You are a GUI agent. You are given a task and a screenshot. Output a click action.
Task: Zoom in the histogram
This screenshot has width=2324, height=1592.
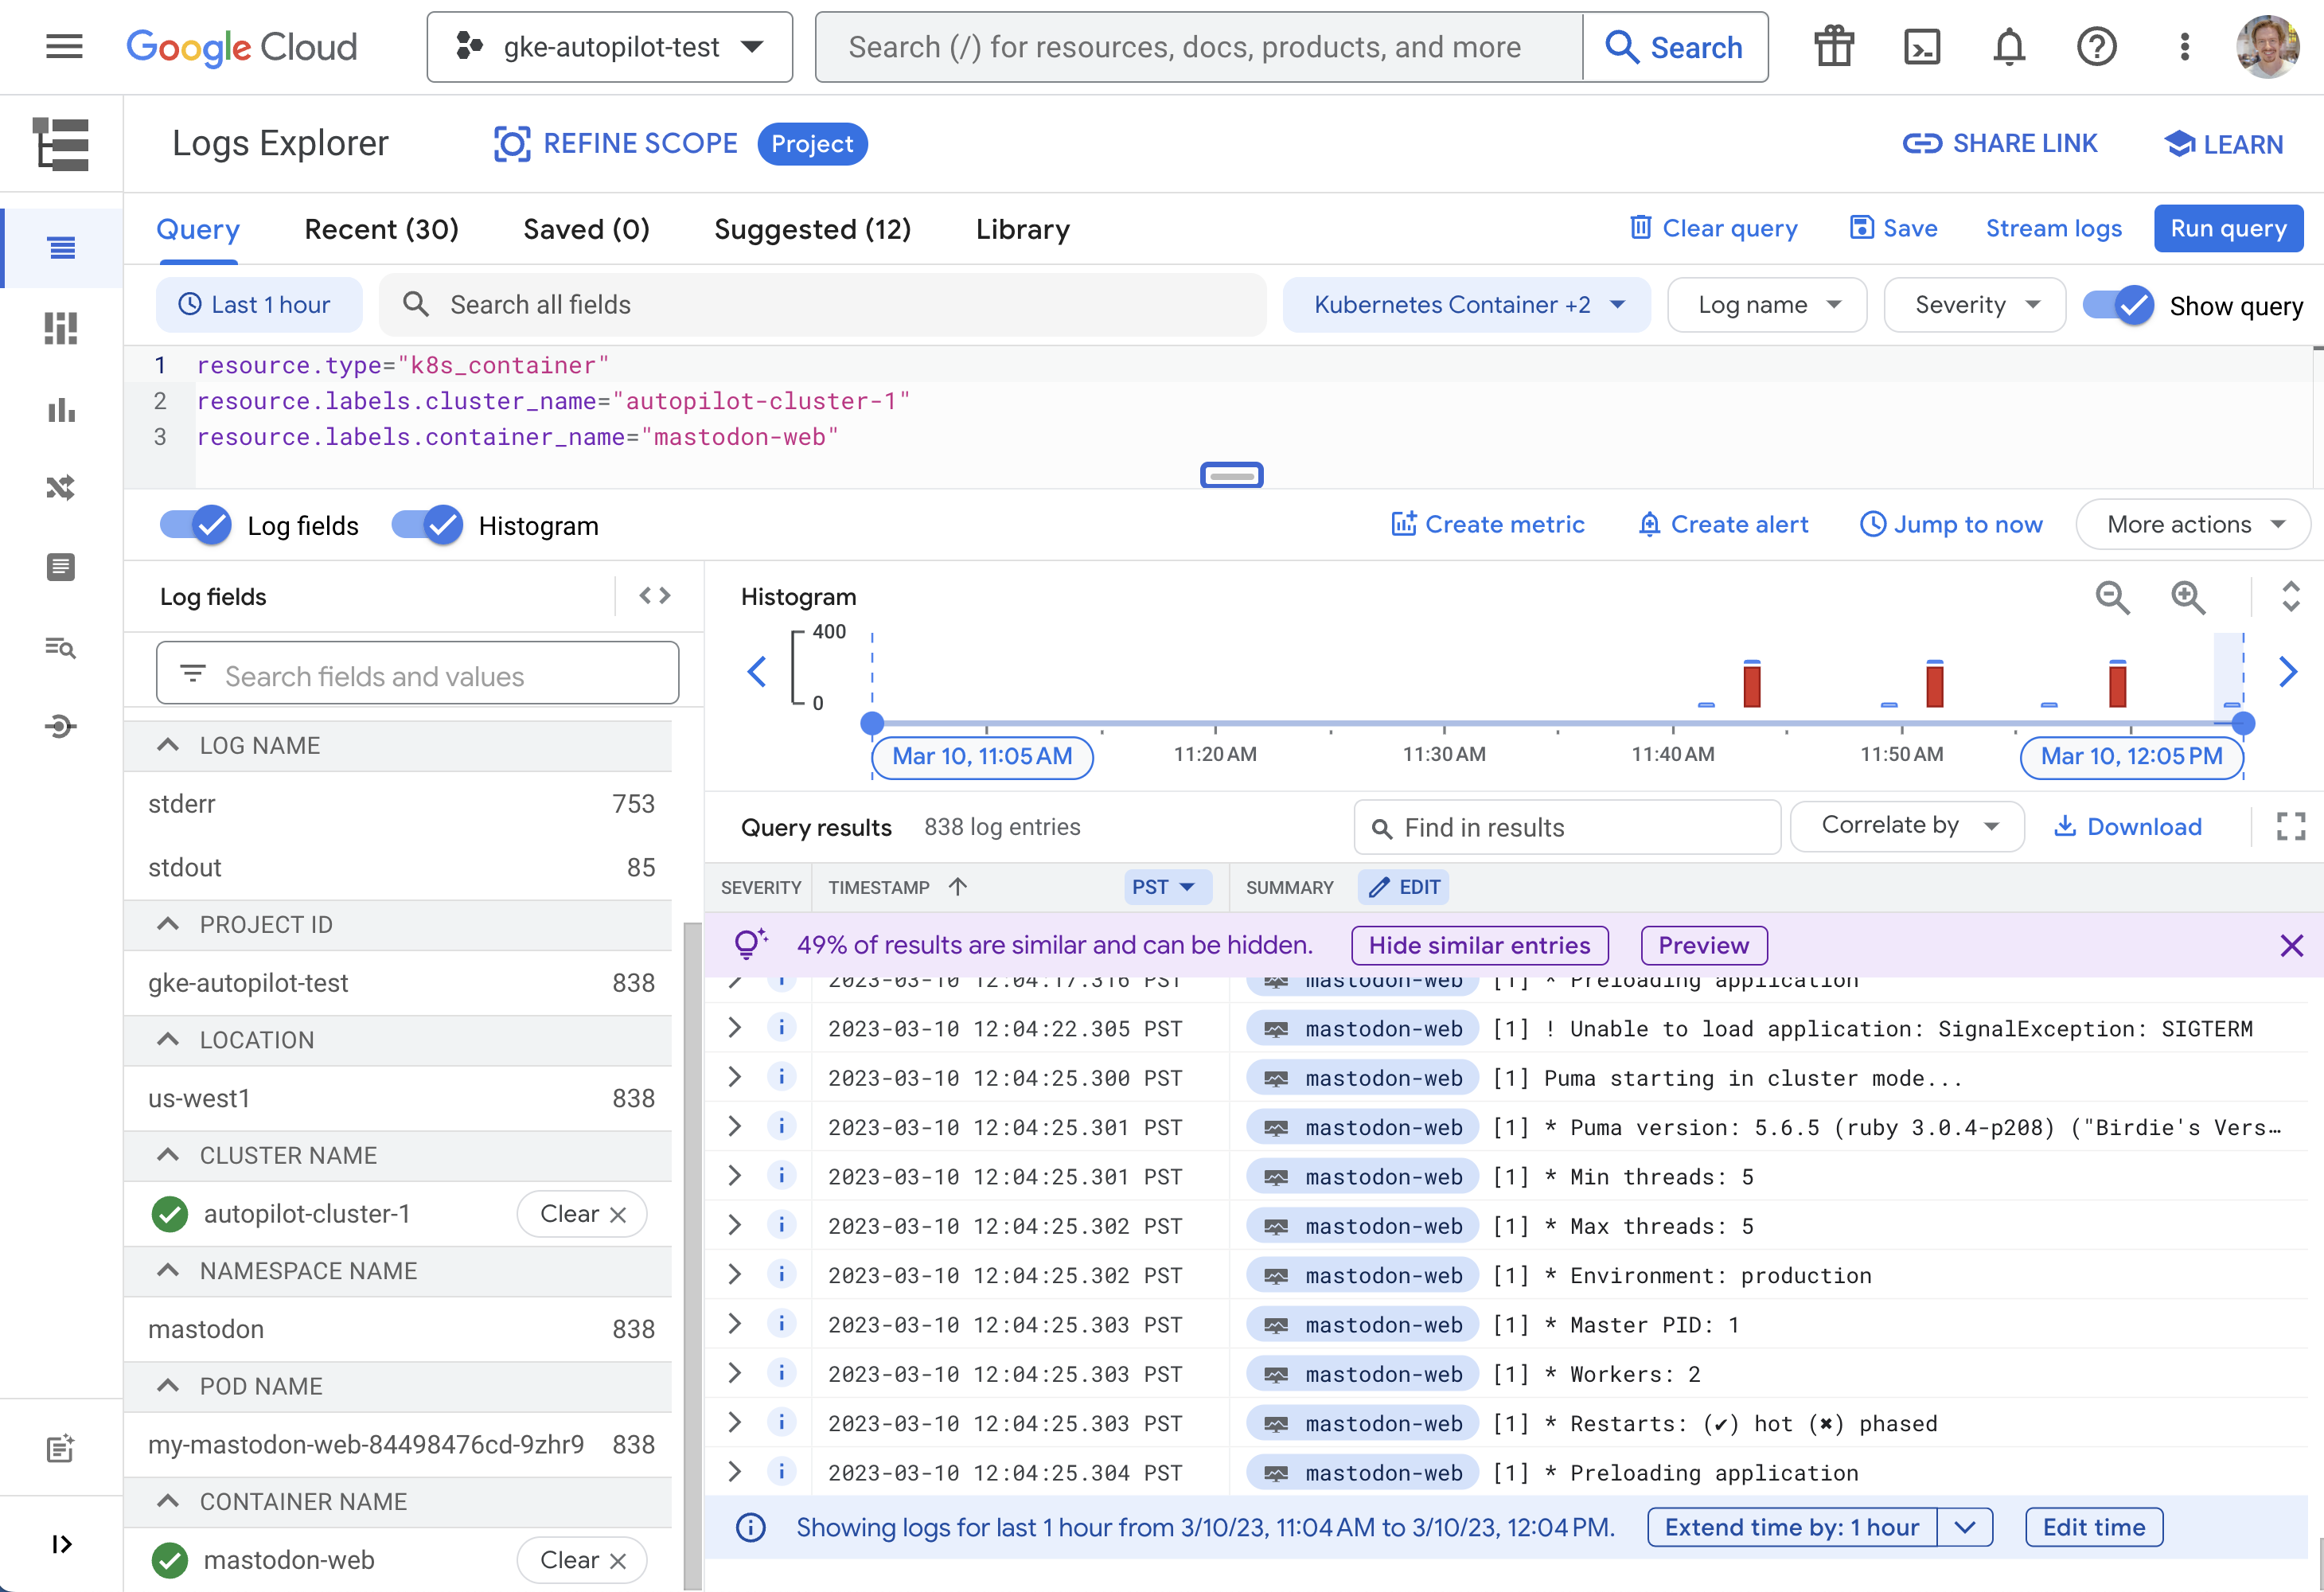(x=2188, y=597)
